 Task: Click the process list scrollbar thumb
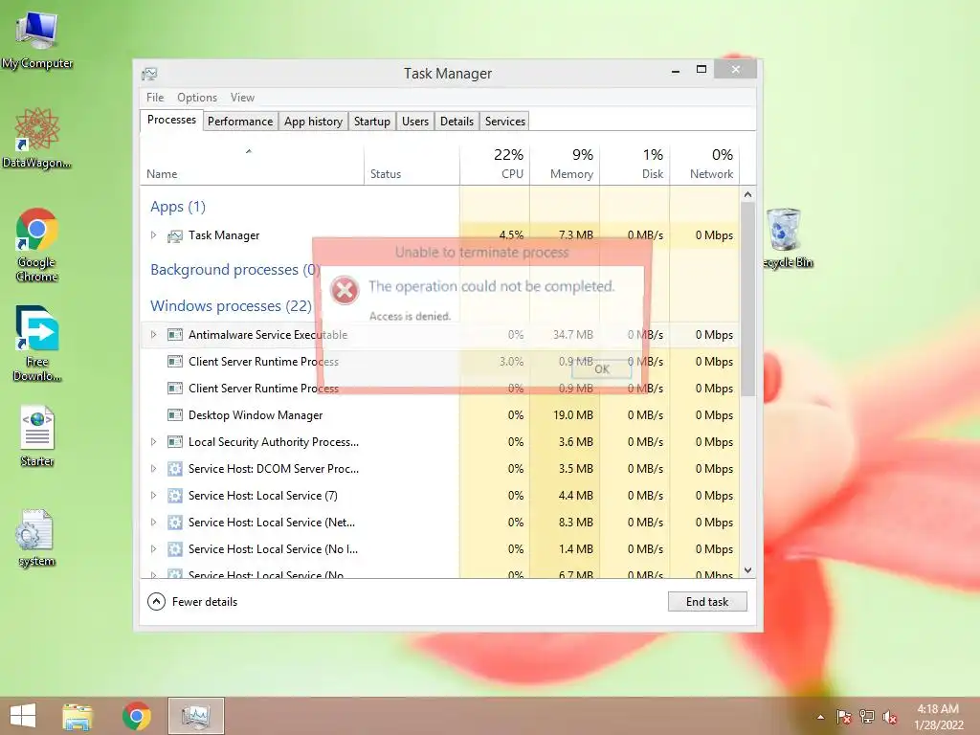[x=747, y=299]
